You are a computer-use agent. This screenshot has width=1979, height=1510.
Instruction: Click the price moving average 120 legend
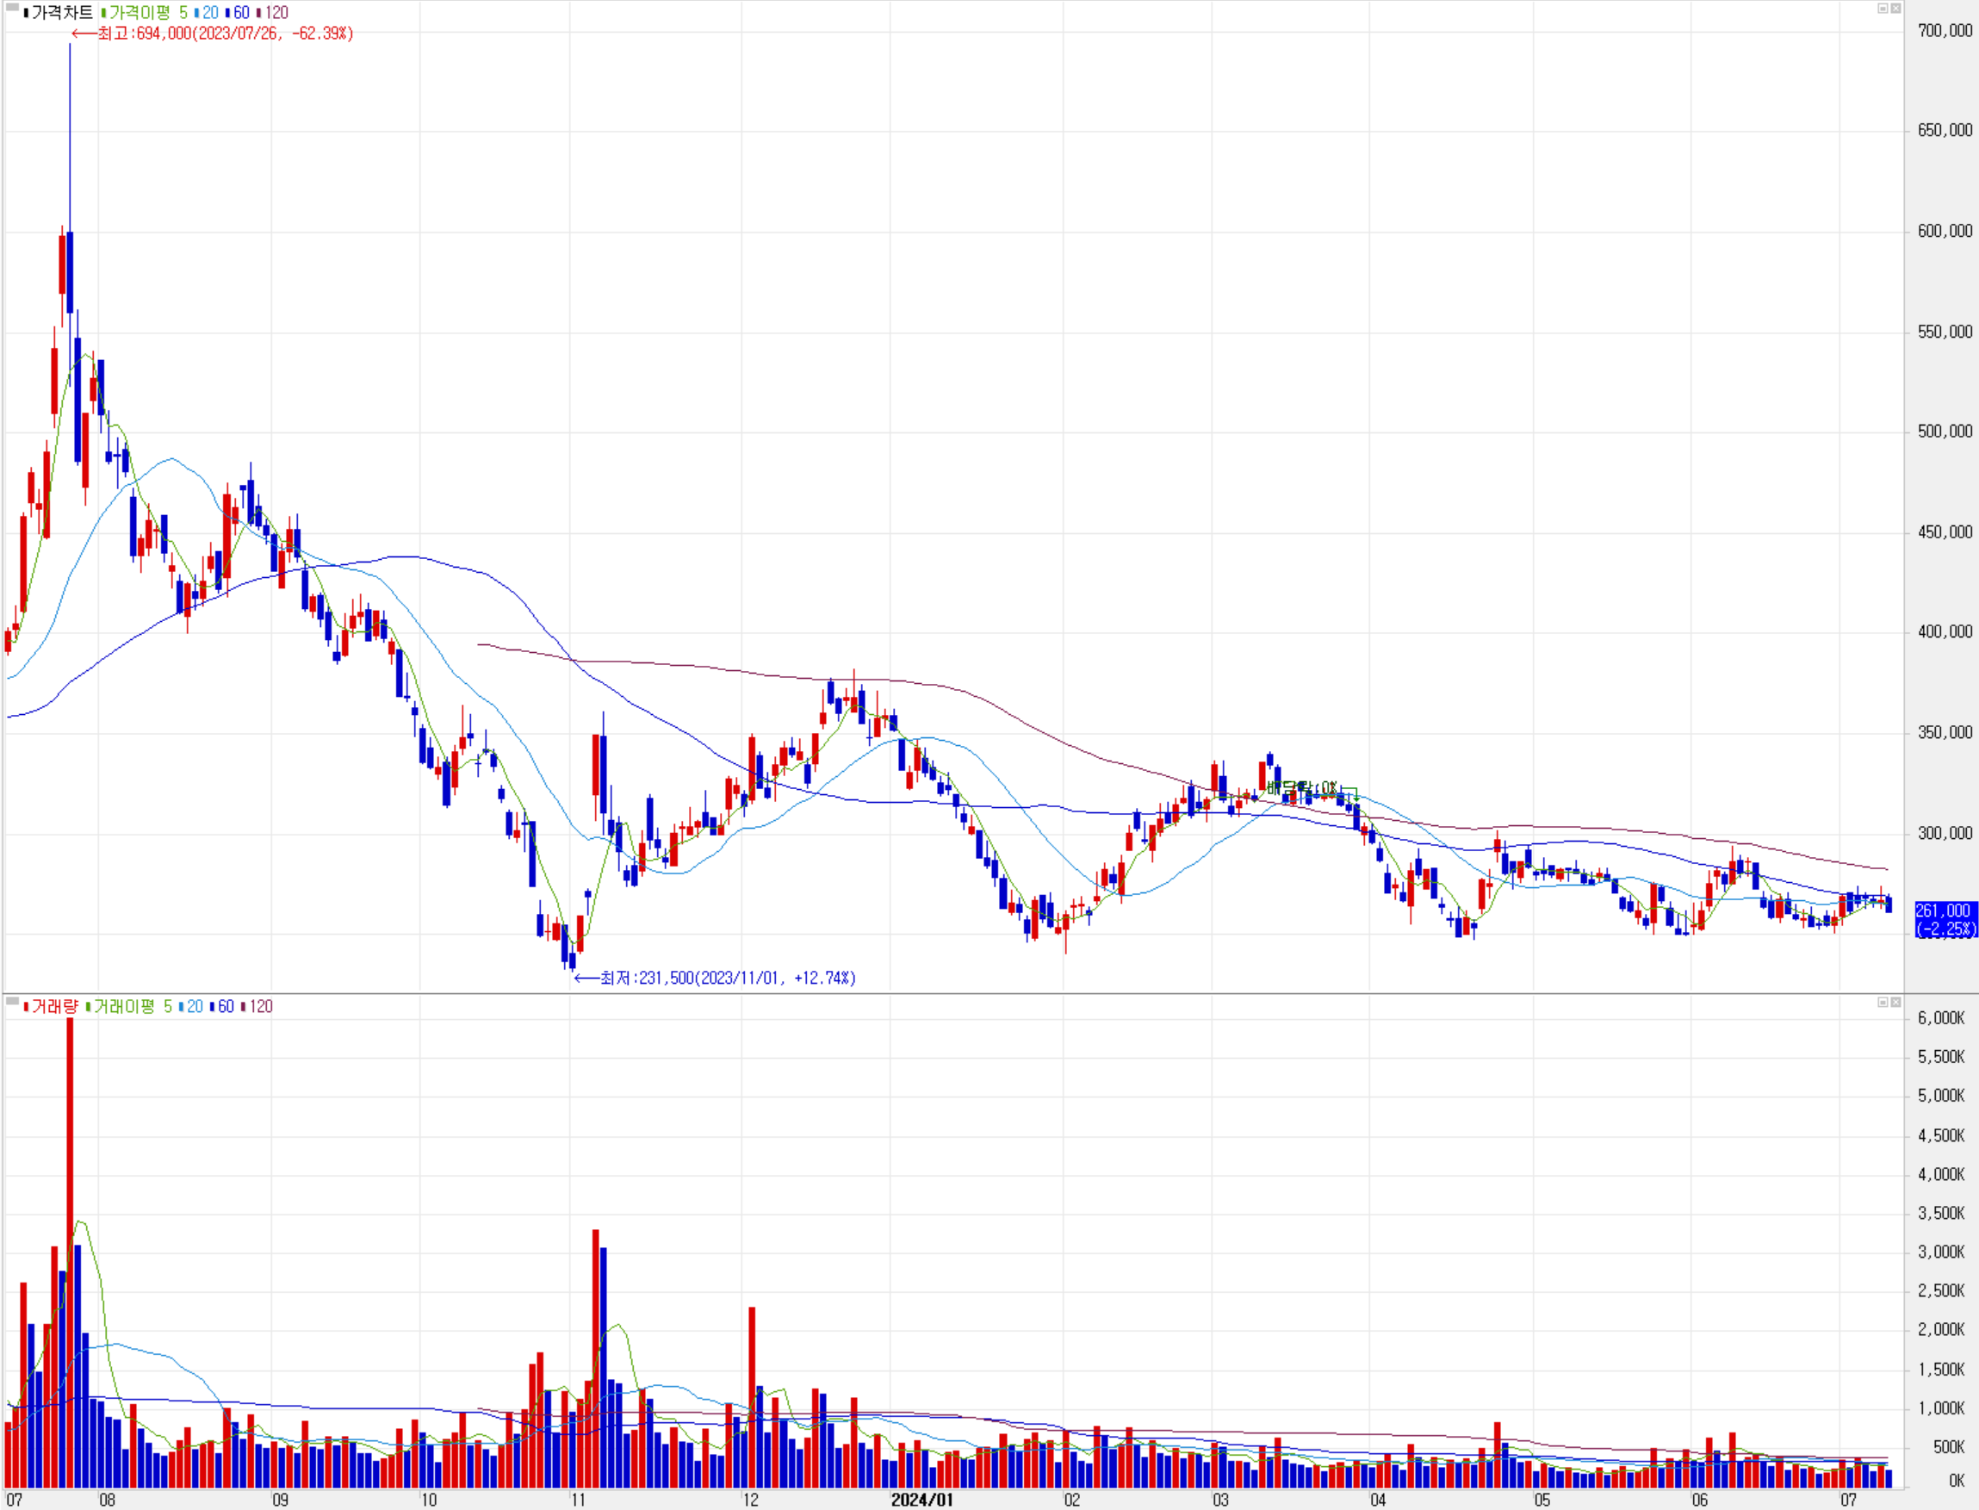(x=275, y=13)
